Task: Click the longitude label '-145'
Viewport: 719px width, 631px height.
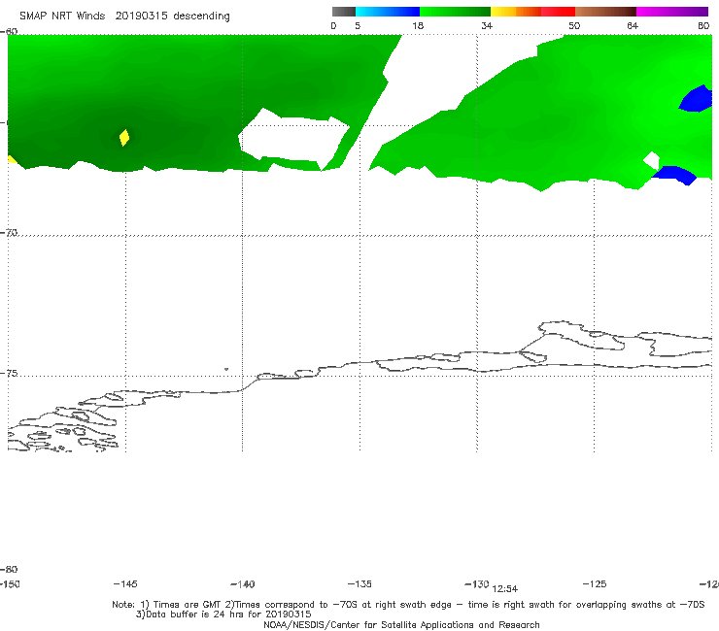Action: point(125,583)
